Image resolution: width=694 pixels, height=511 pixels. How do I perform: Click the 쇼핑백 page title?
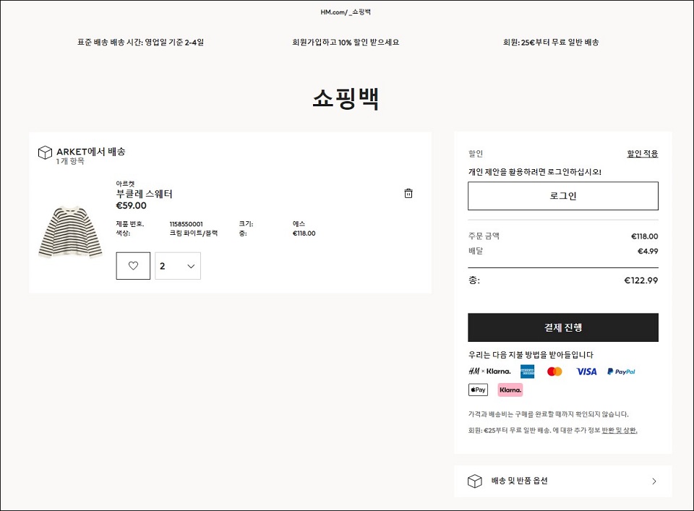(346, 98)
